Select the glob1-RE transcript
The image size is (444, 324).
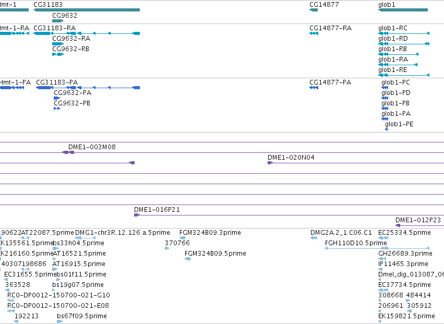pos(404,75)
